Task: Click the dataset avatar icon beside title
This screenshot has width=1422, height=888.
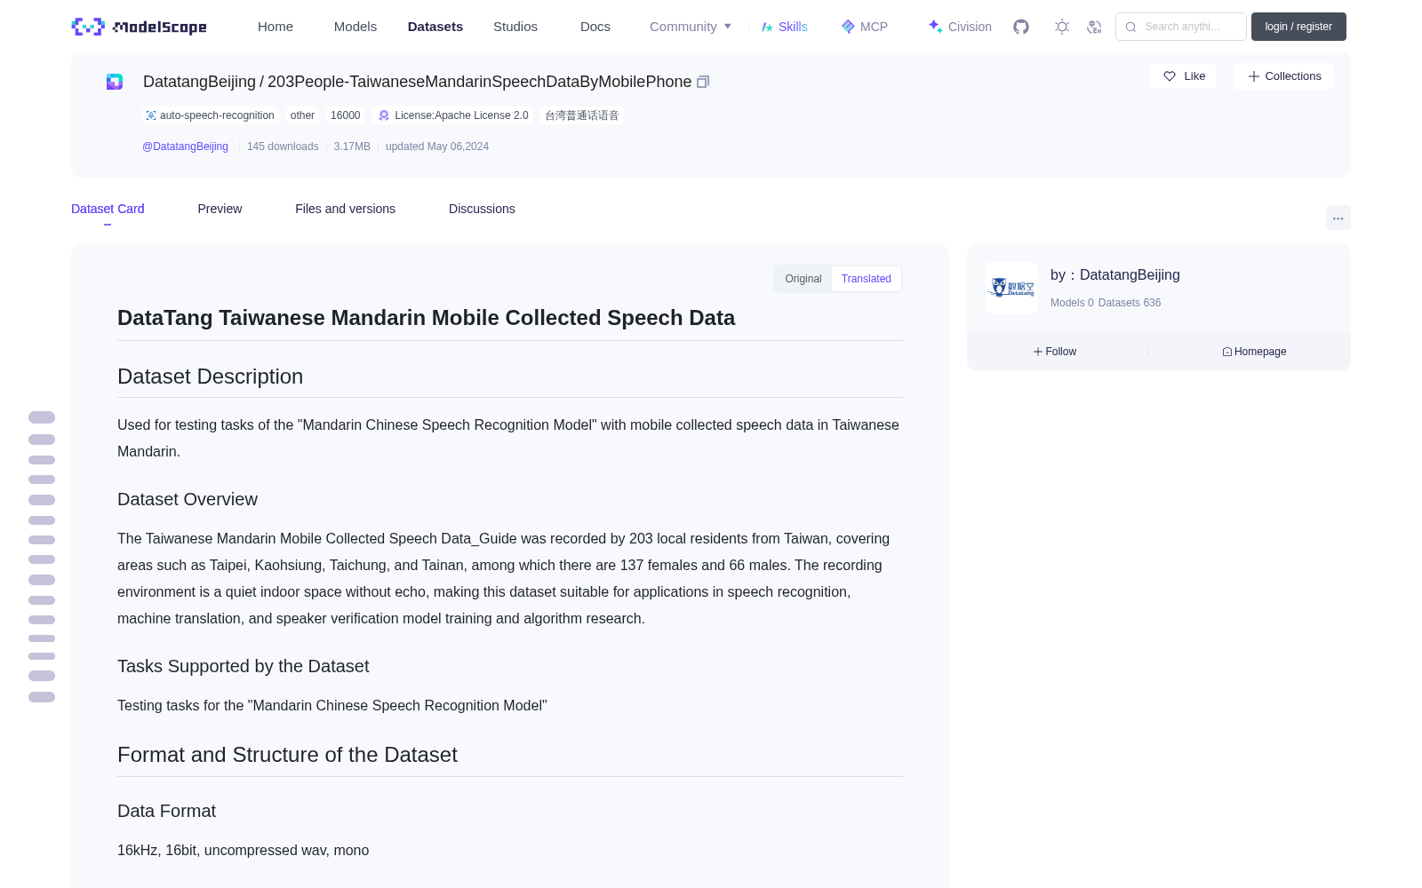Action: (115, 82)
